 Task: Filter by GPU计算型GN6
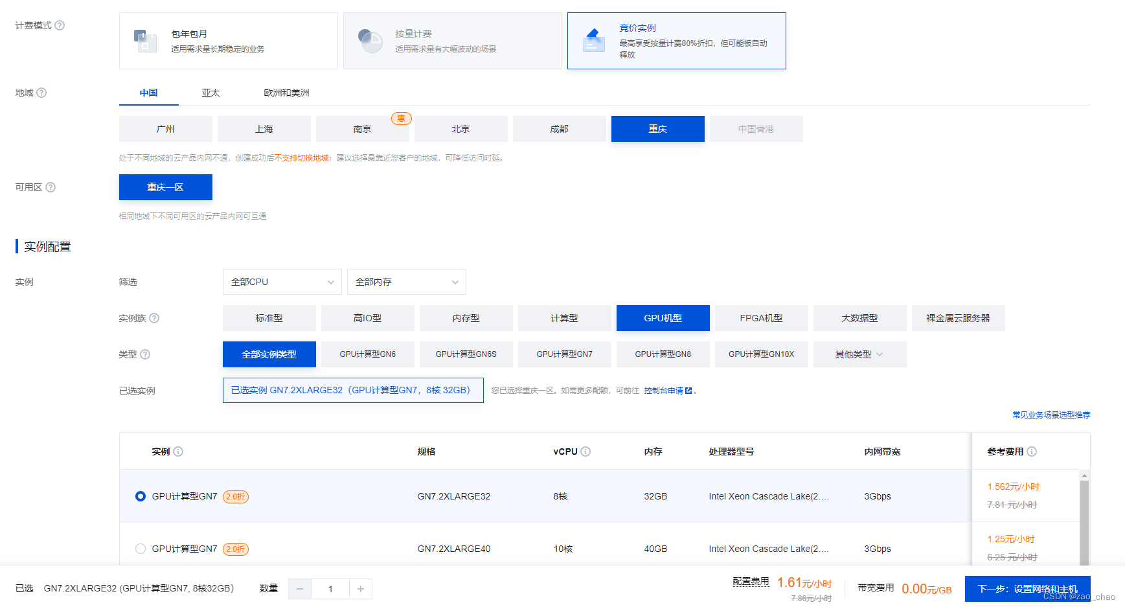[x=368, y=354]
